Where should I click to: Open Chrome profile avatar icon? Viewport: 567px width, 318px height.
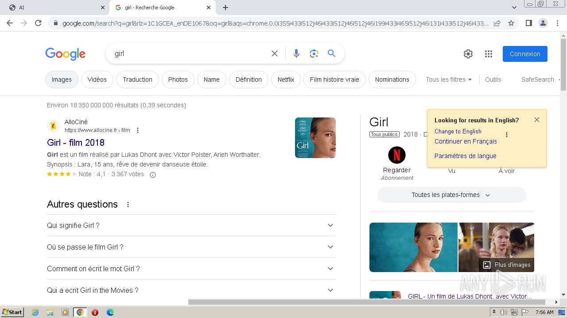coord(543,23)
